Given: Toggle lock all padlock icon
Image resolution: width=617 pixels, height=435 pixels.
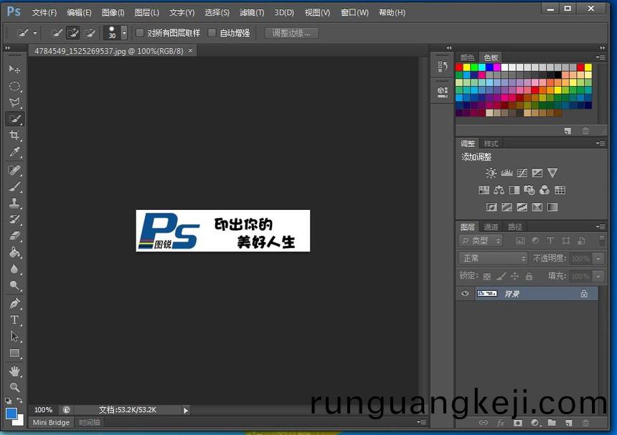Looking at the screenshot, I should click(x=529, y=276).
